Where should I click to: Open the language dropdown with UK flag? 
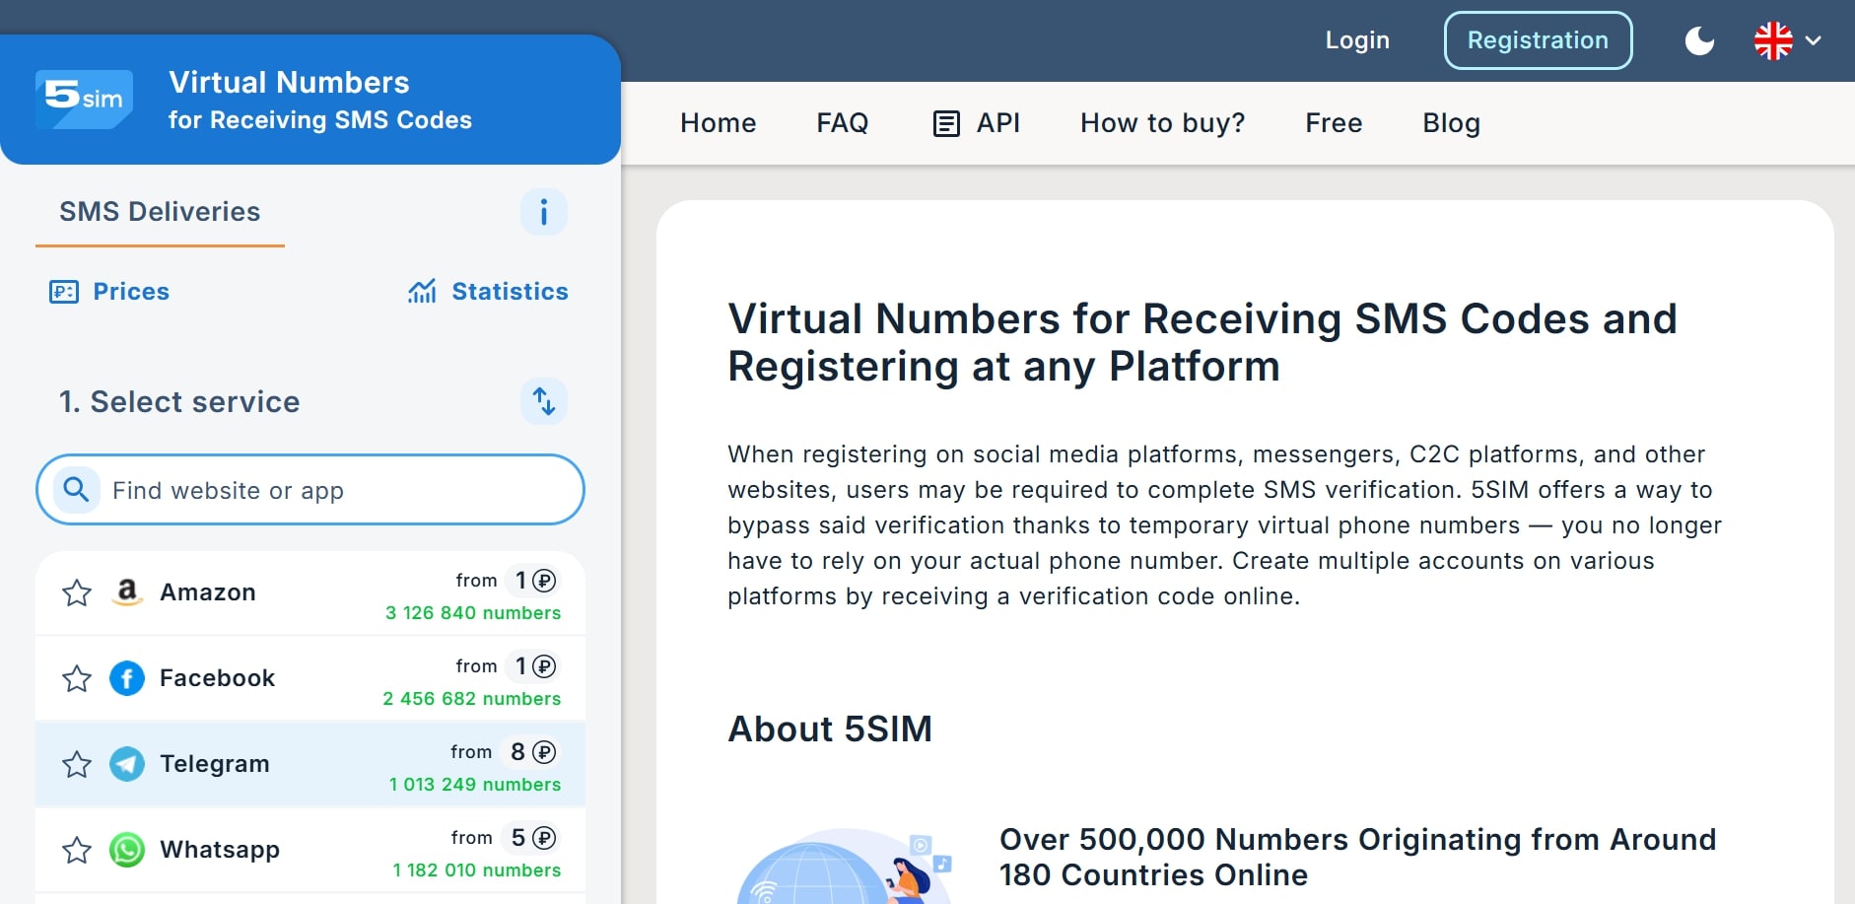[x=1787, y=40]
